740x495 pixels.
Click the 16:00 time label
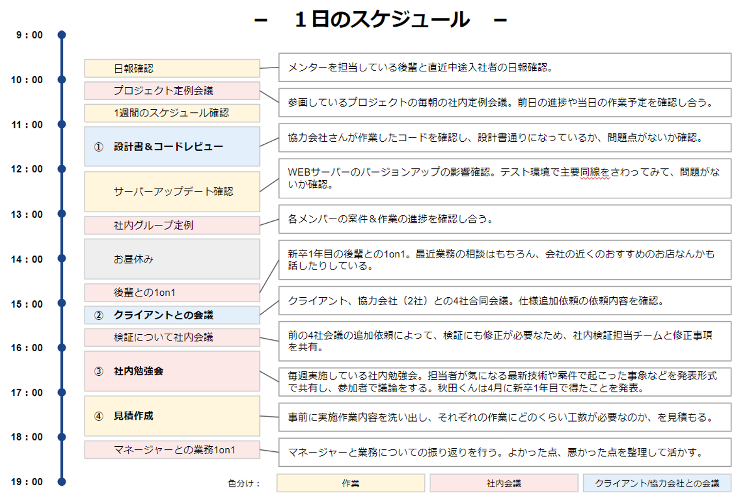pyautogui.click(x=27, y=348)
